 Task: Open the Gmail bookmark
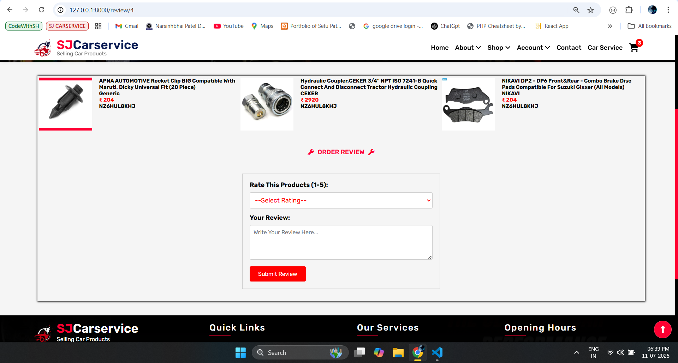point(127,26)
